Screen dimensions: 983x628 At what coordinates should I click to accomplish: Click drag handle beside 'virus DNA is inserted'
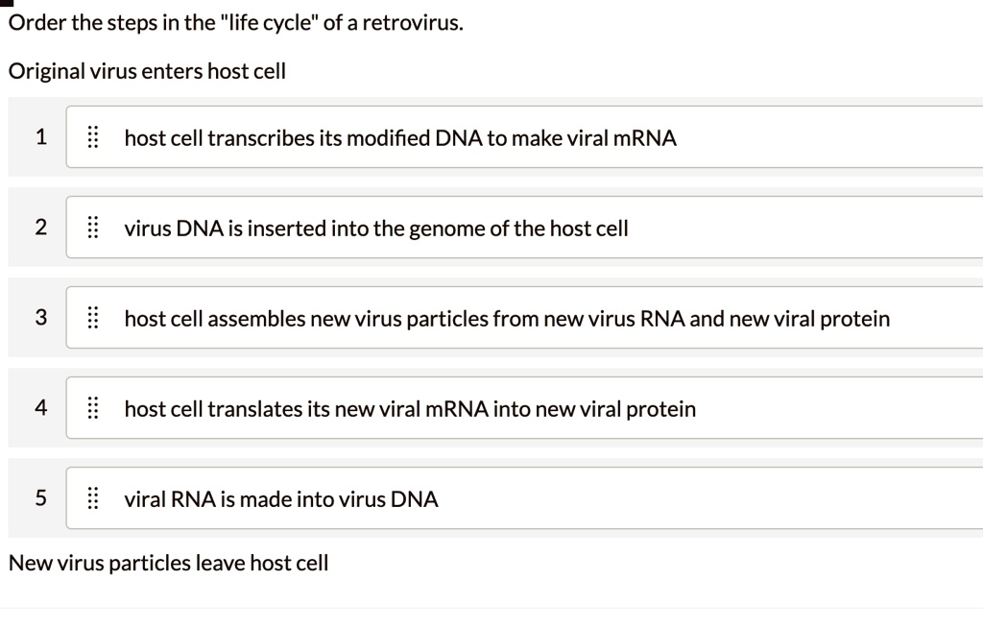coord(93,228)
